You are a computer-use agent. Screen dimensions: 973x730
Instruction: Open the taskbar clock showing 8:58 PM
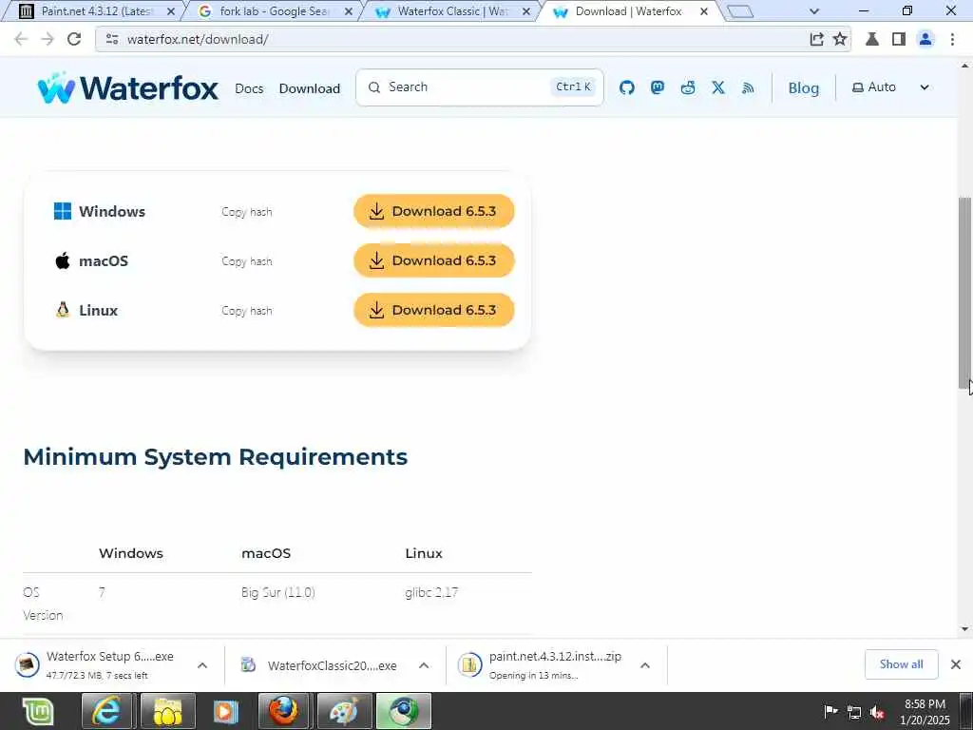pyautogui.click(x=925, y=711)
